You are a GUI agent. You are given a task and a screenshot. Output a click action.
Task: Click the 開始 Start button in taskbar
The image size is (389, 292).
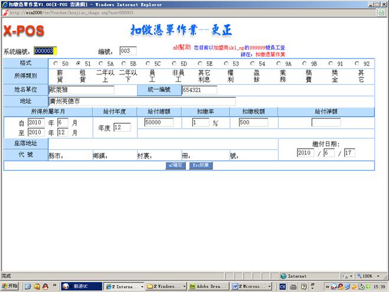(x=10, y=286)
